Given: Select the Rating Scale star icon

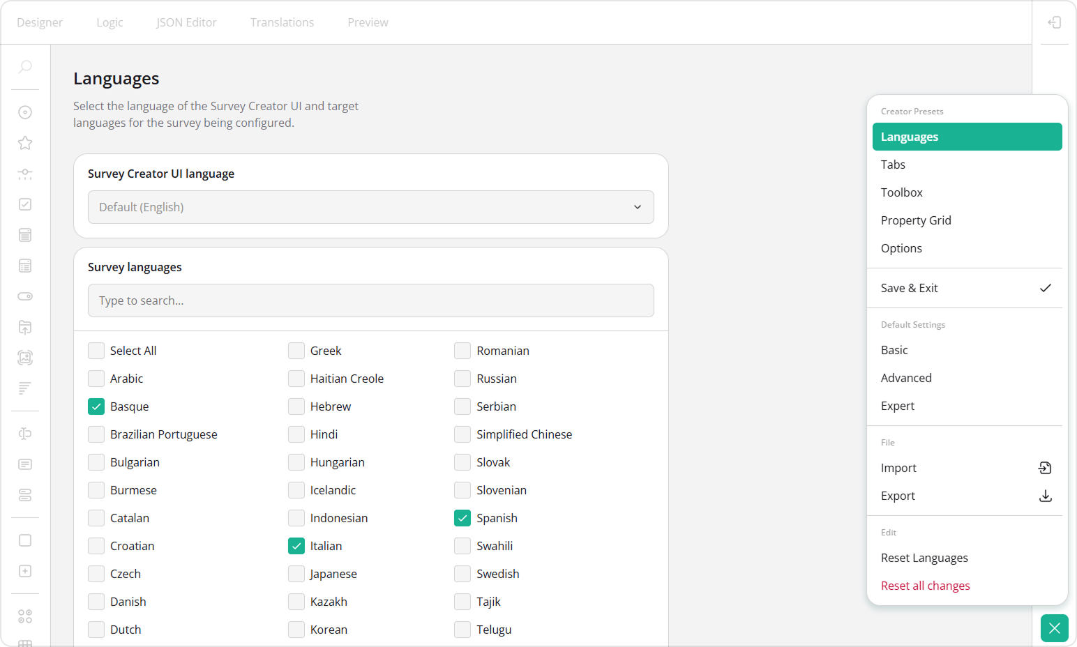Looking at the screenshot, I should point(25,143).
